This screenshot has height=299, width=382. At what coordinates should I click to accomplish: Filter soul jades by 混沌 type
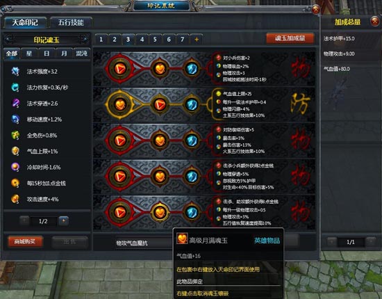point(82,54)
